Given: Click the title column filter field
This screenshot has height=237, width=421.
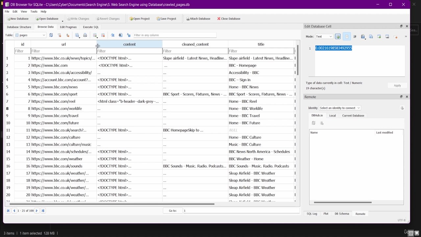Looking at the screenshot, I should point(261,51).
